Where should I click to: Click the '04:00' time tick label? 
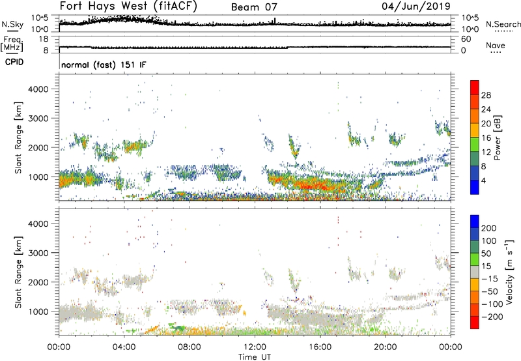click(124, 347)
